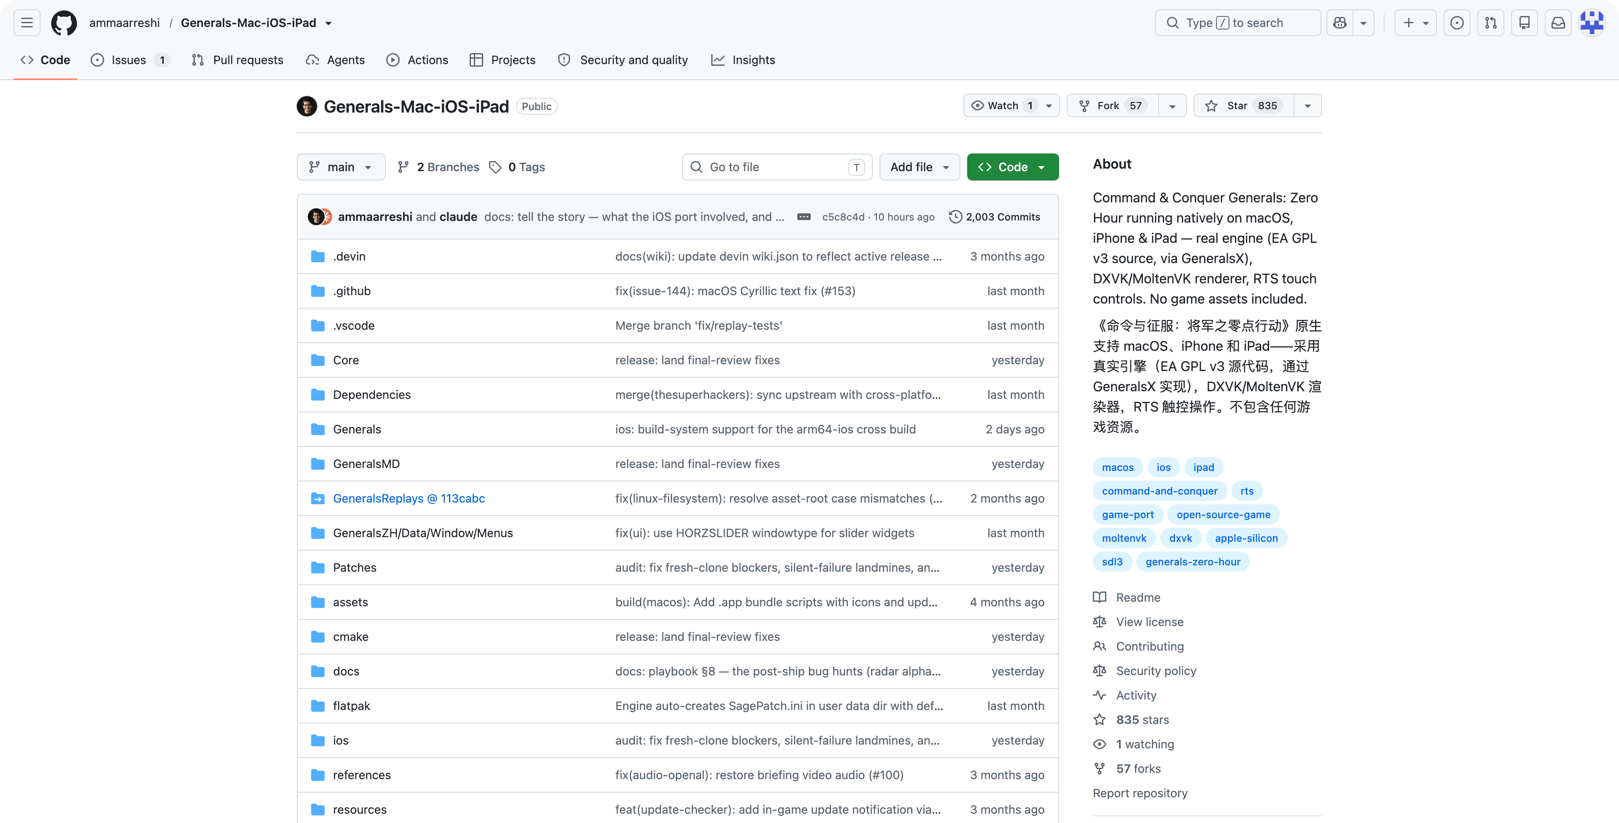Switch to the Insights tab
Screen dimensions: 1619x823
coord(743,60)
